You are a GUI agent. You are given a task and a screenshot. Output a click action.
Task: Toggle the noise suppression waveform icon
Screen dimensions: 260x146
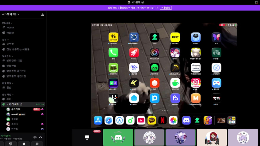35,137
